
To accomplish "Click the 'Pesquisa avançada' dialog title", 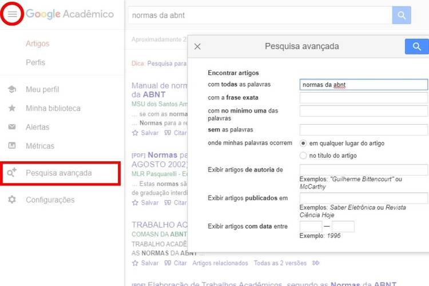I will [302, 46].
